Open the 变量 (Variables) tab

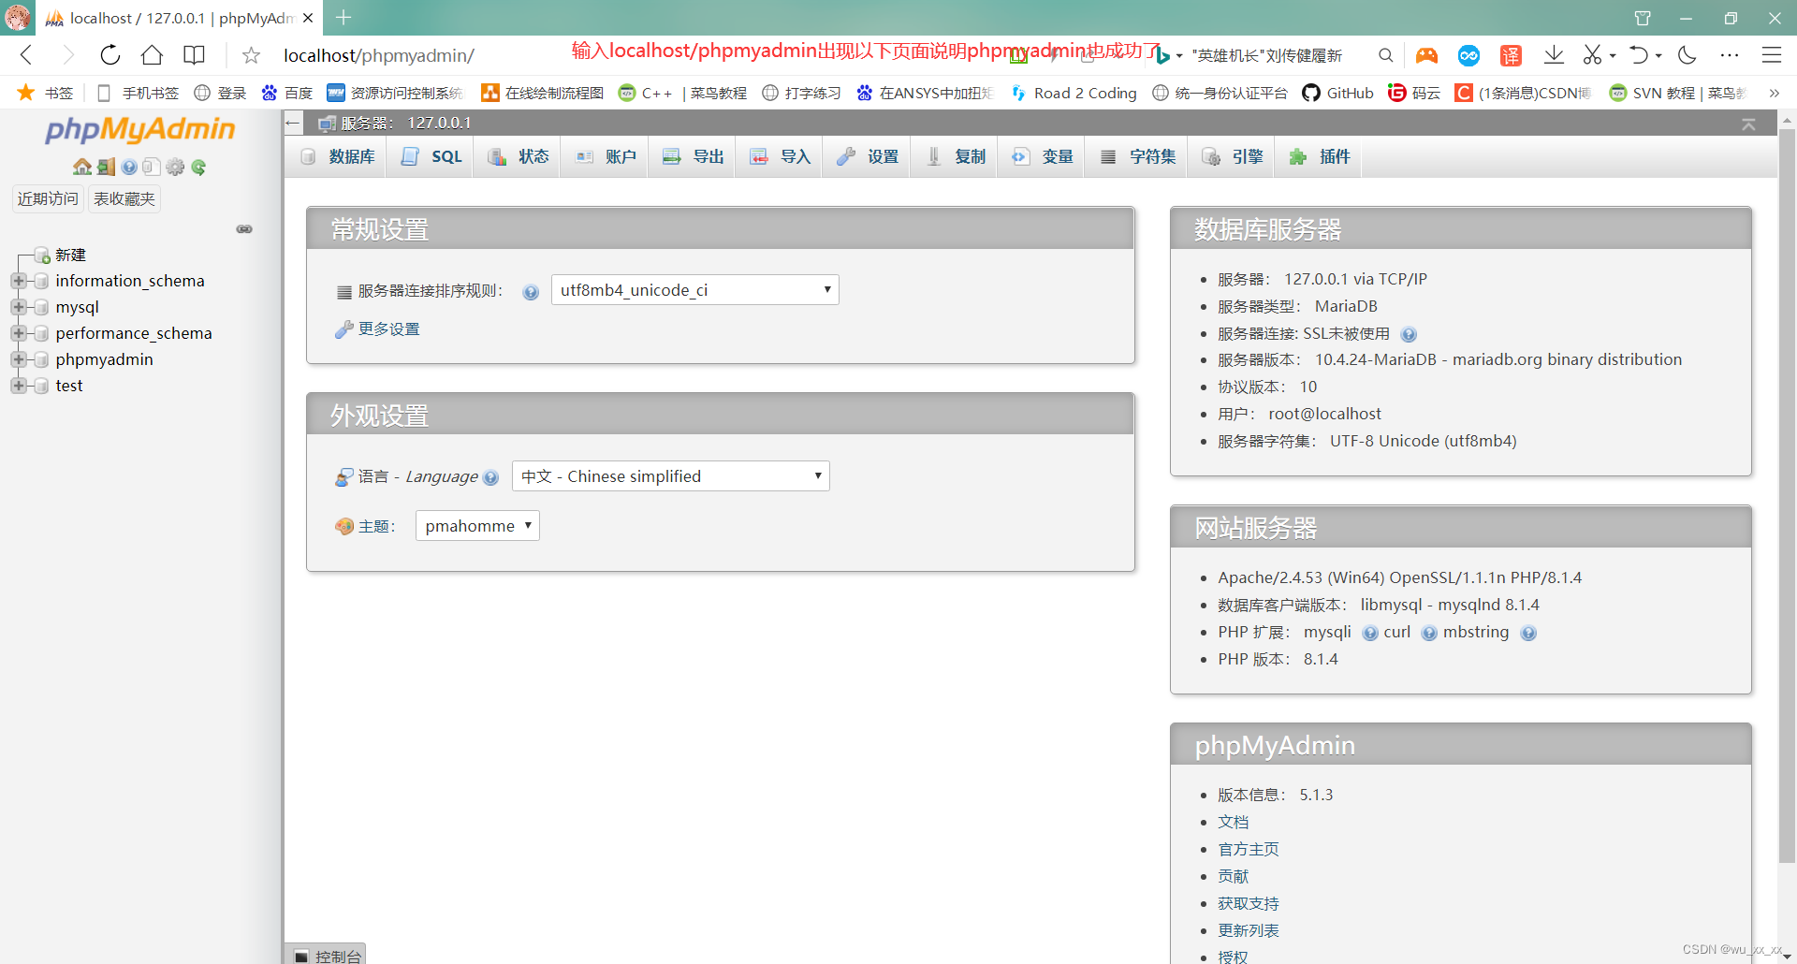pyautogui.click(x=1041, y=156)
